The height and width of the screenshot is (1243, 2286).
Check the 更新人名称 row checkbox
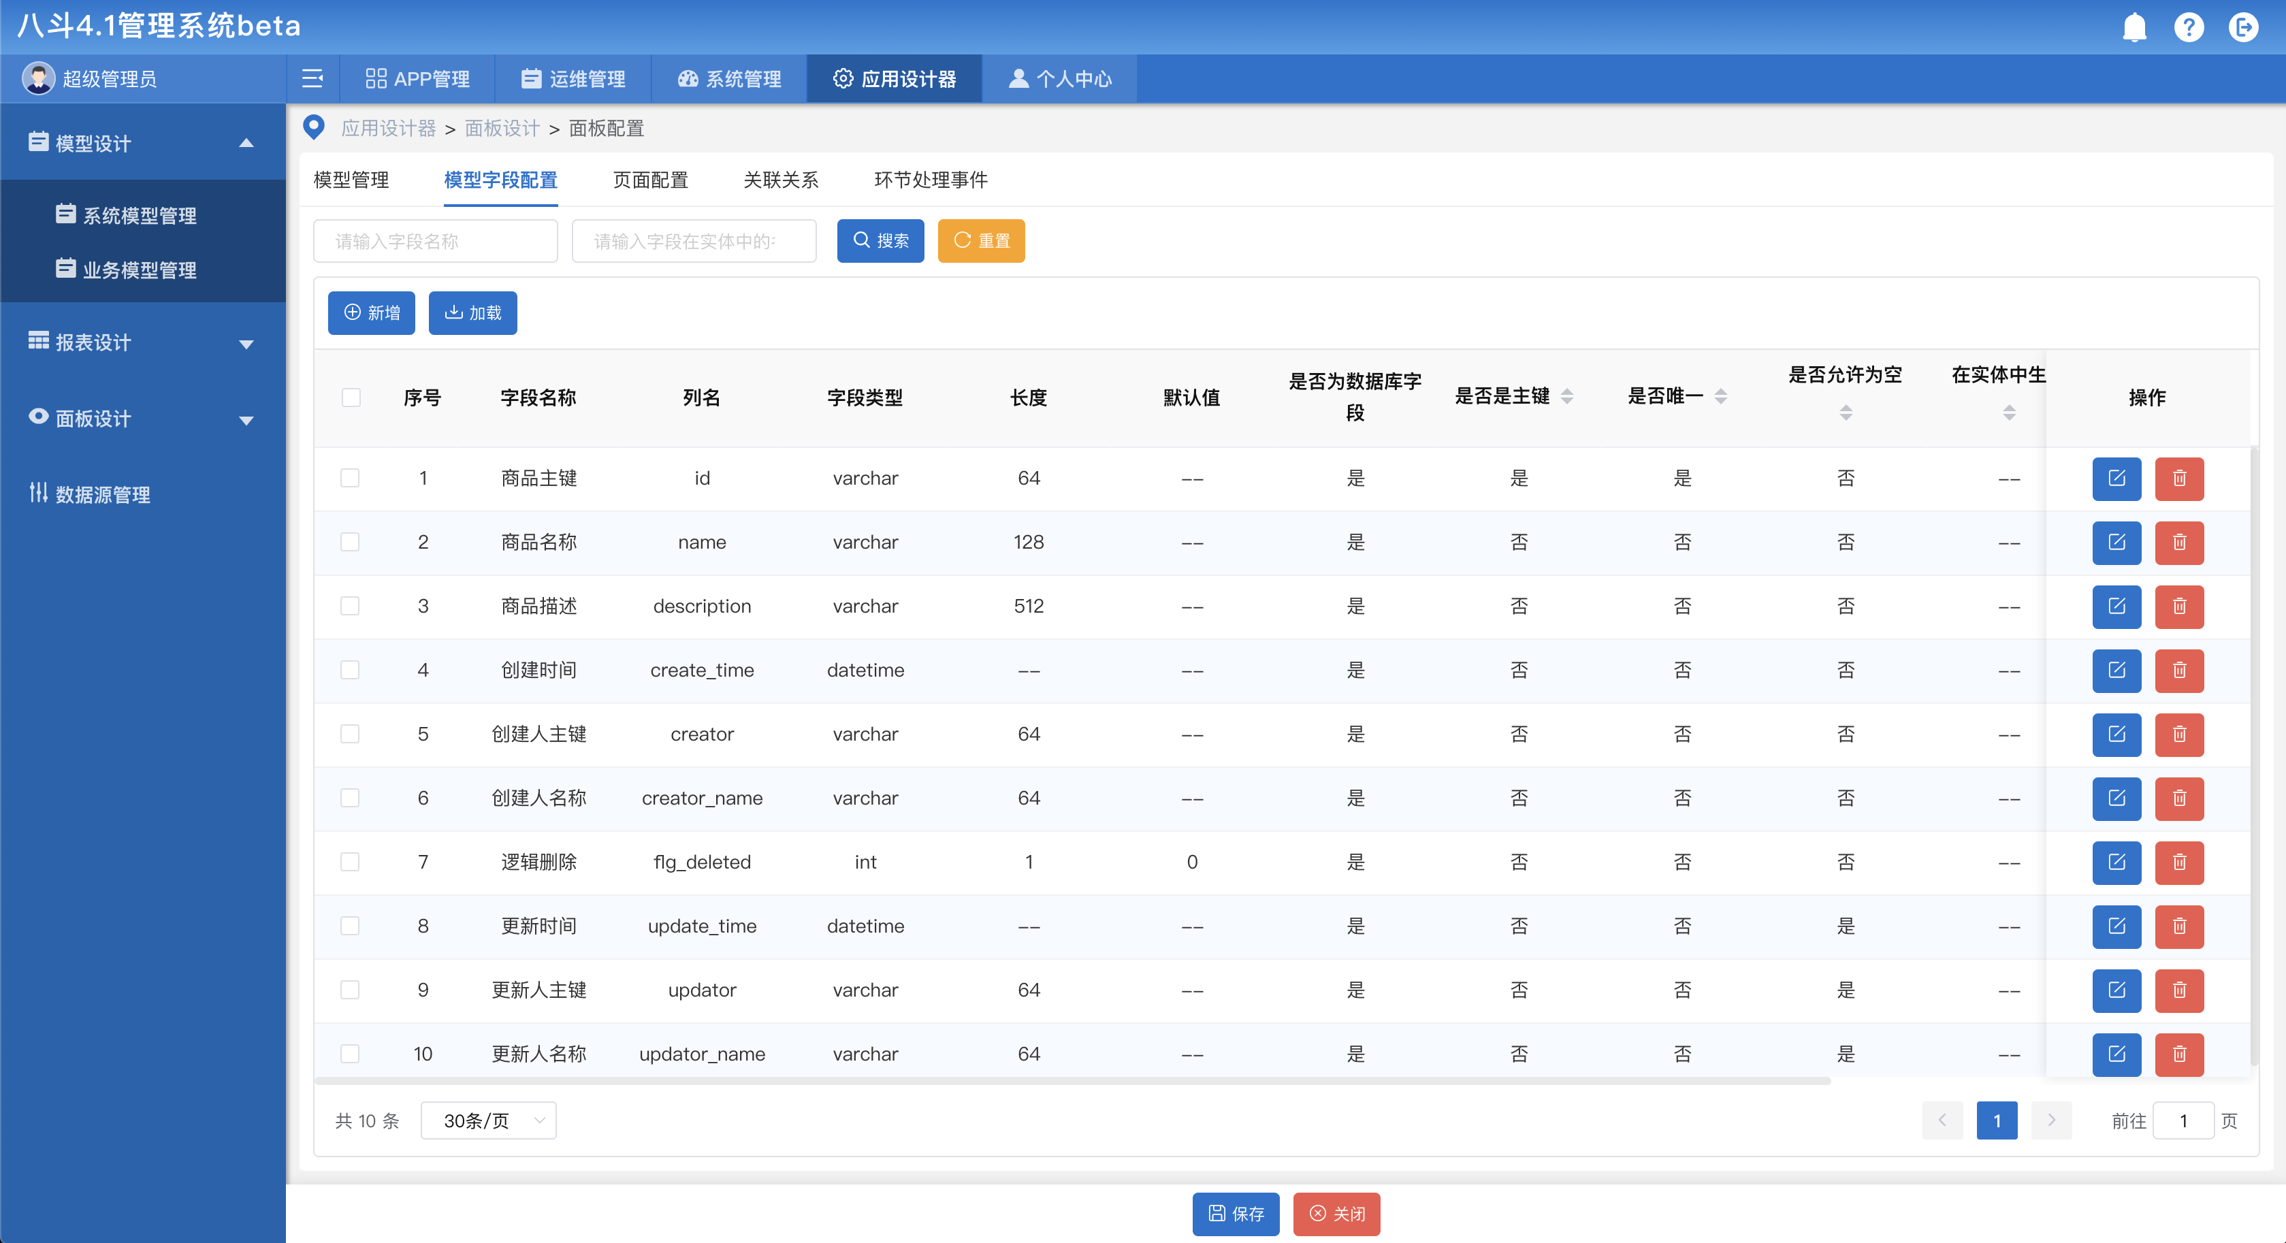350,1053
